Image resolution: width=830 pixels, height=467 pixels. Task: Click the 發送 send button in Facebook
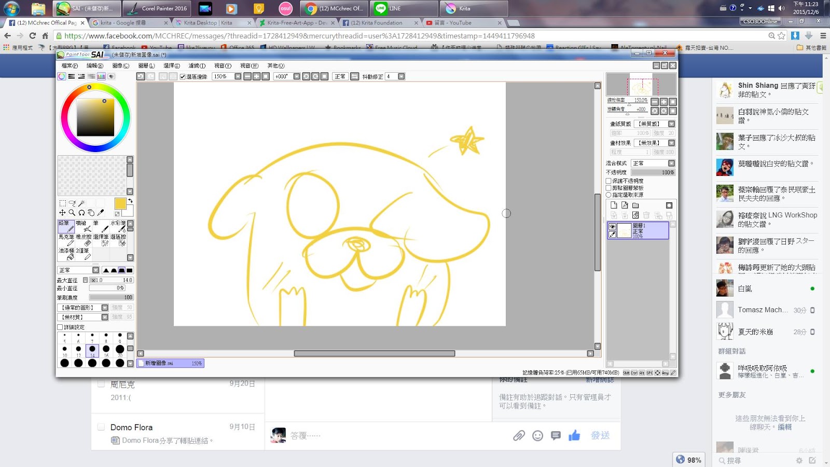coord(600,435)
